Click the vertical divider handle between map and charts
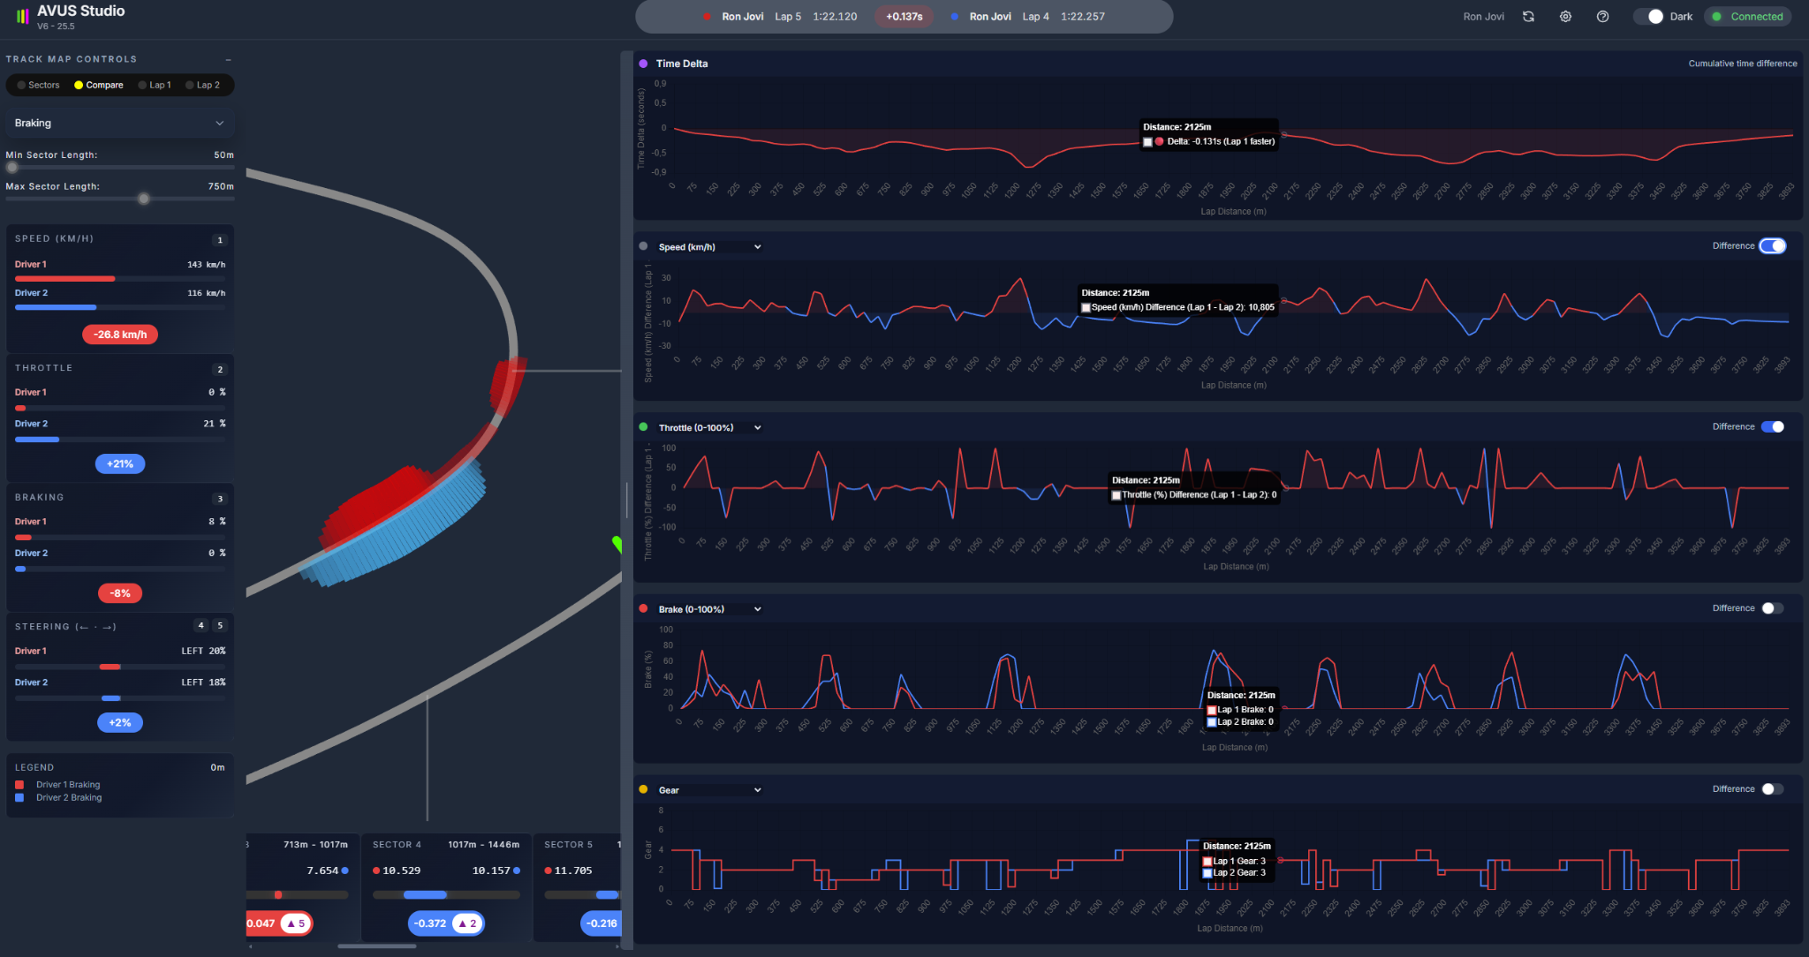 pos(626,500)
